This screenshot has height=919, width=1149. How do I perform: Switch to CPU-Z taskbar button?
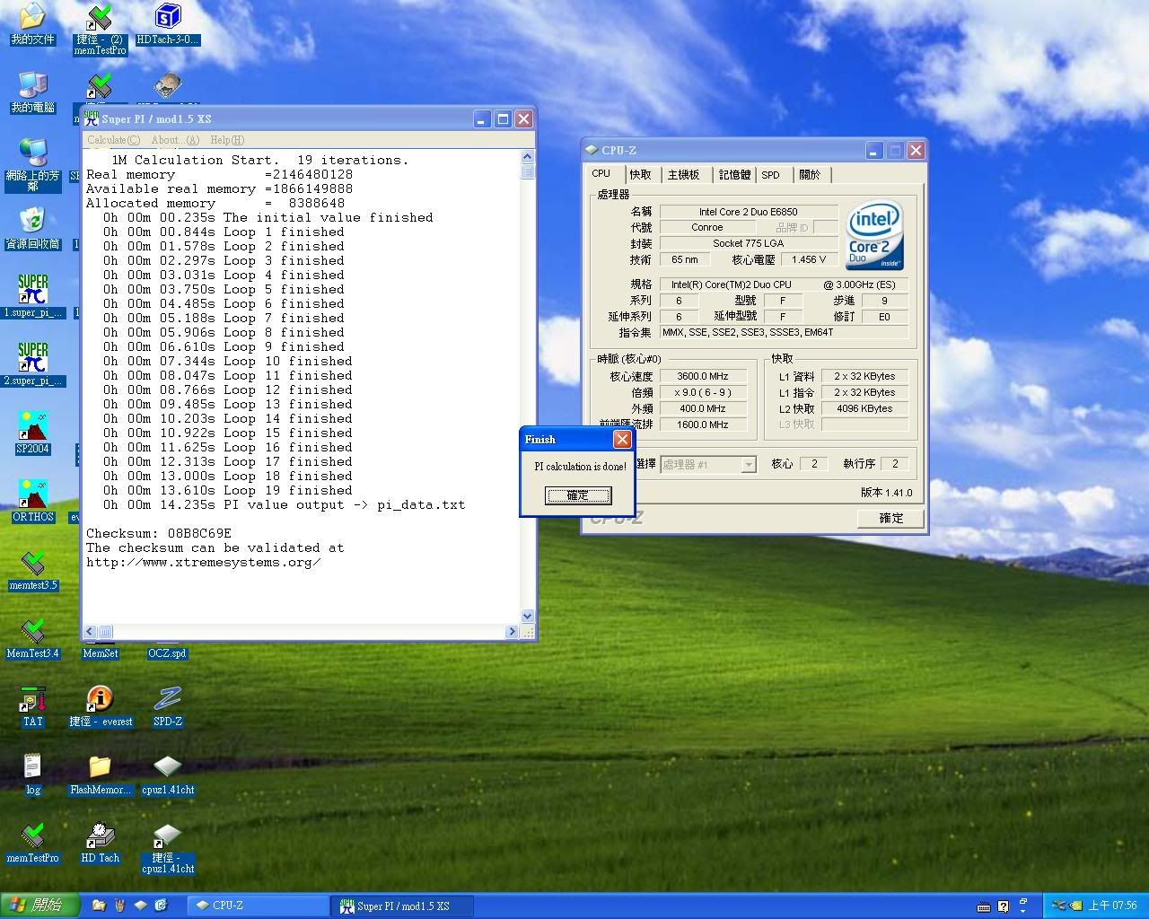point(259,906)
